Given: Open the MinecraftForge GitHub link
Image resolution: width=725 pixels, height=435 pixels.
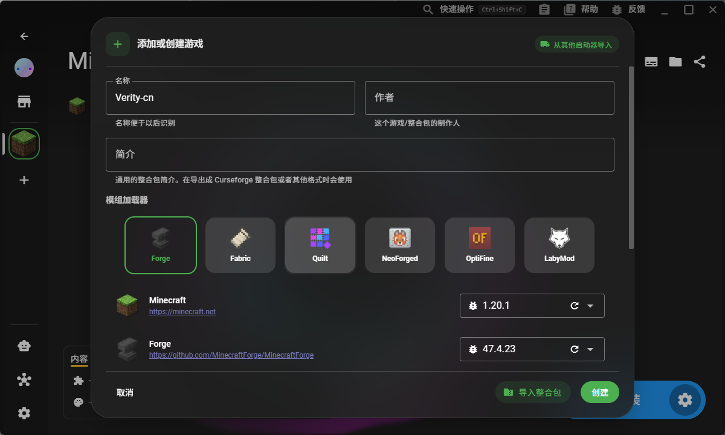Looking at the screenshot, I should [231, 355].
